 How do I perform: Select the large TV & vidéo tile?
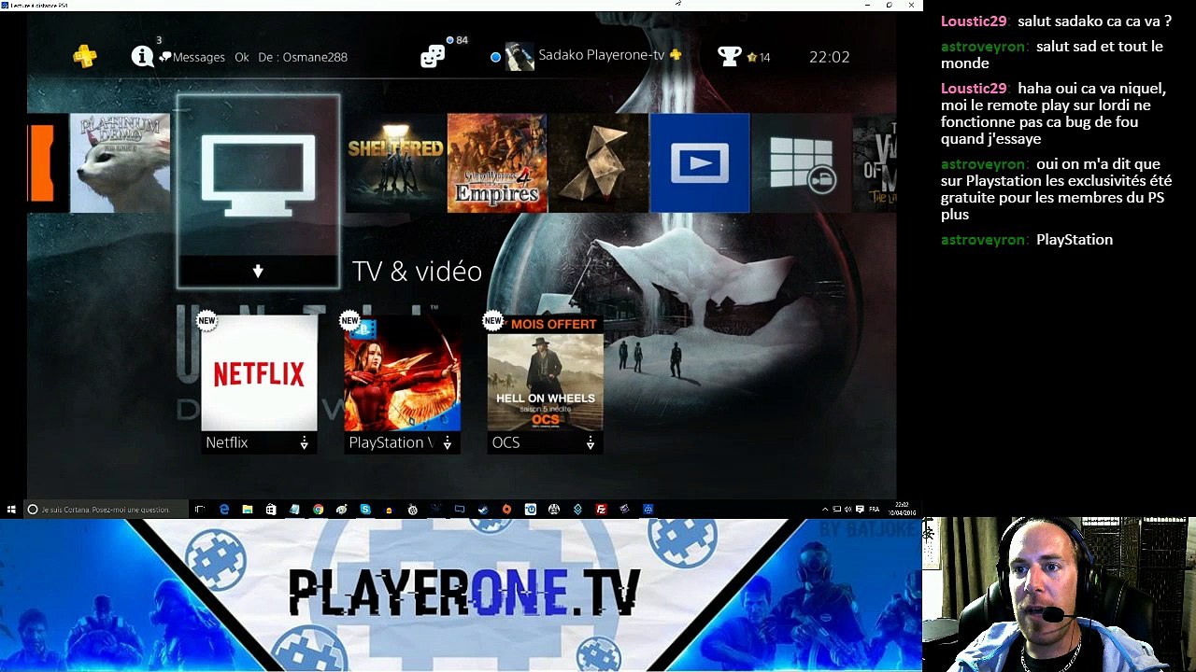coord(258,191)
